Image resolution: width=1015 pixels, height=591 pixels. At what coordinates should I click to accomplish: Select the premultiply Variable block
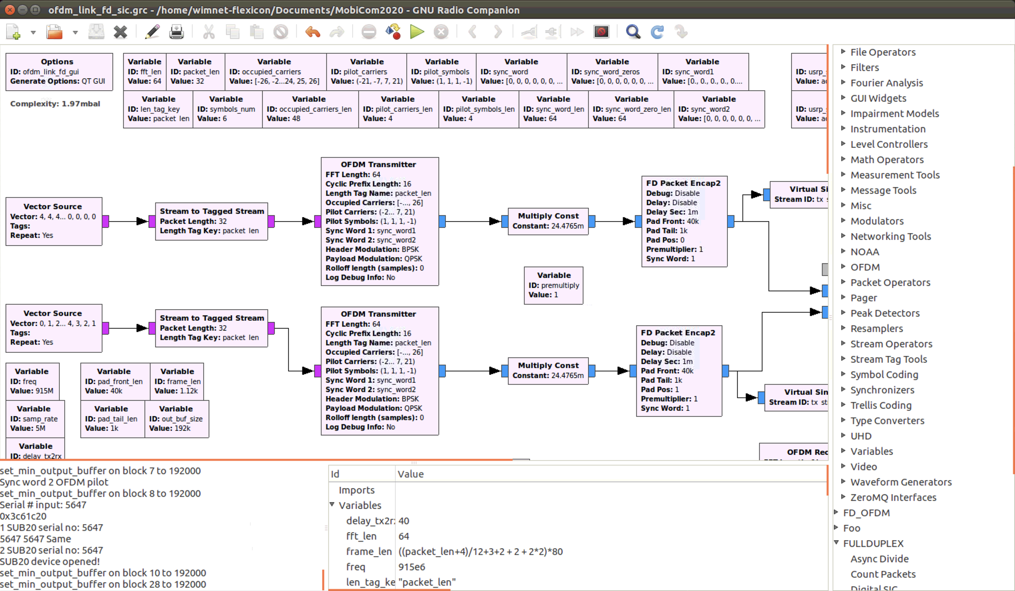[x=553, y=285]
